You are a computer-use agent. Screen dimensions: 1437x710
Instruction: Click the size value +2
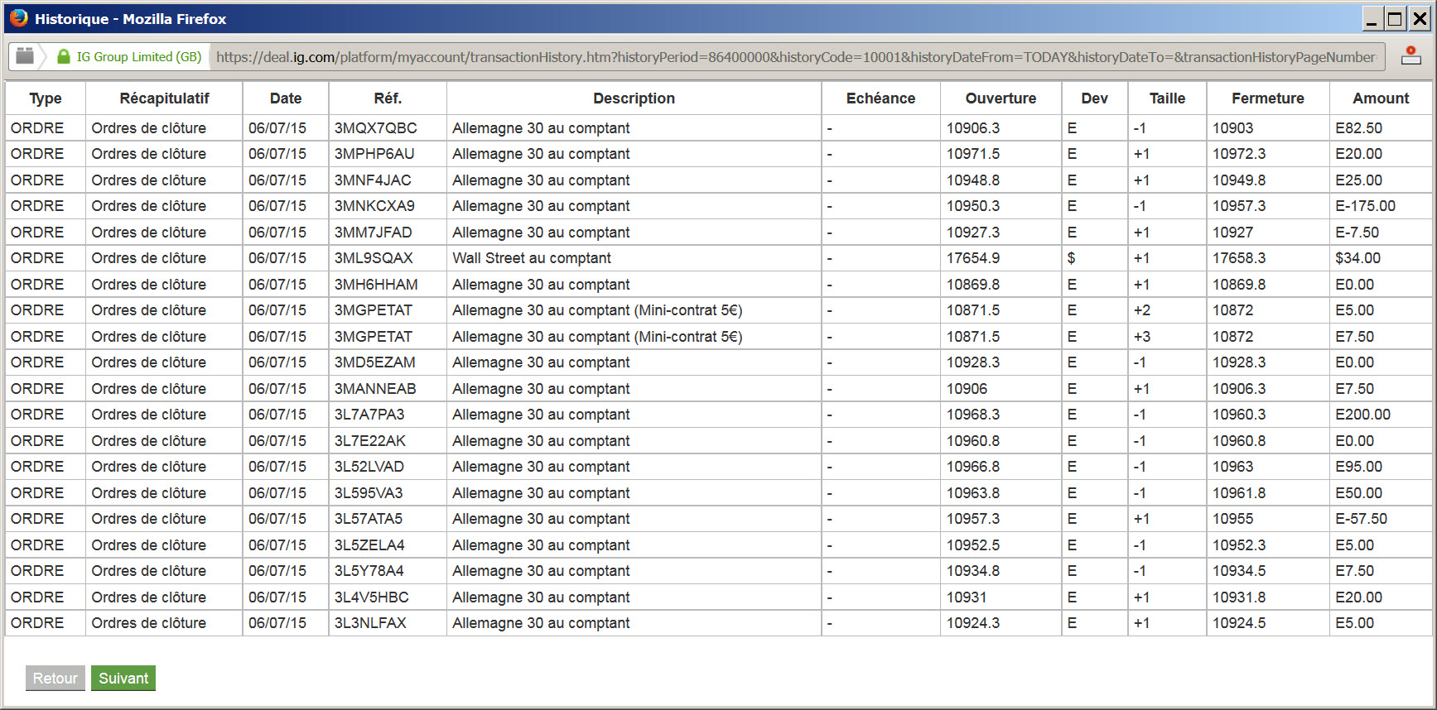(1142, 310)
